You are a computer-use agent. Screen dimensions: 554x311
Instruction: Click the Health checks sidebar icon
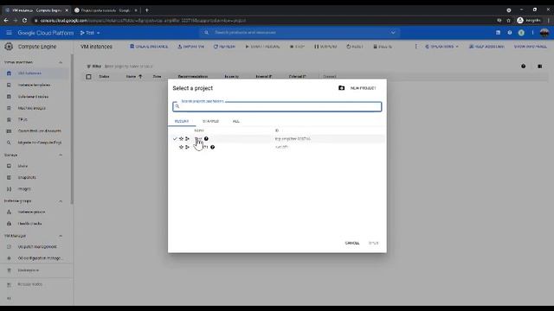(9, 224)
